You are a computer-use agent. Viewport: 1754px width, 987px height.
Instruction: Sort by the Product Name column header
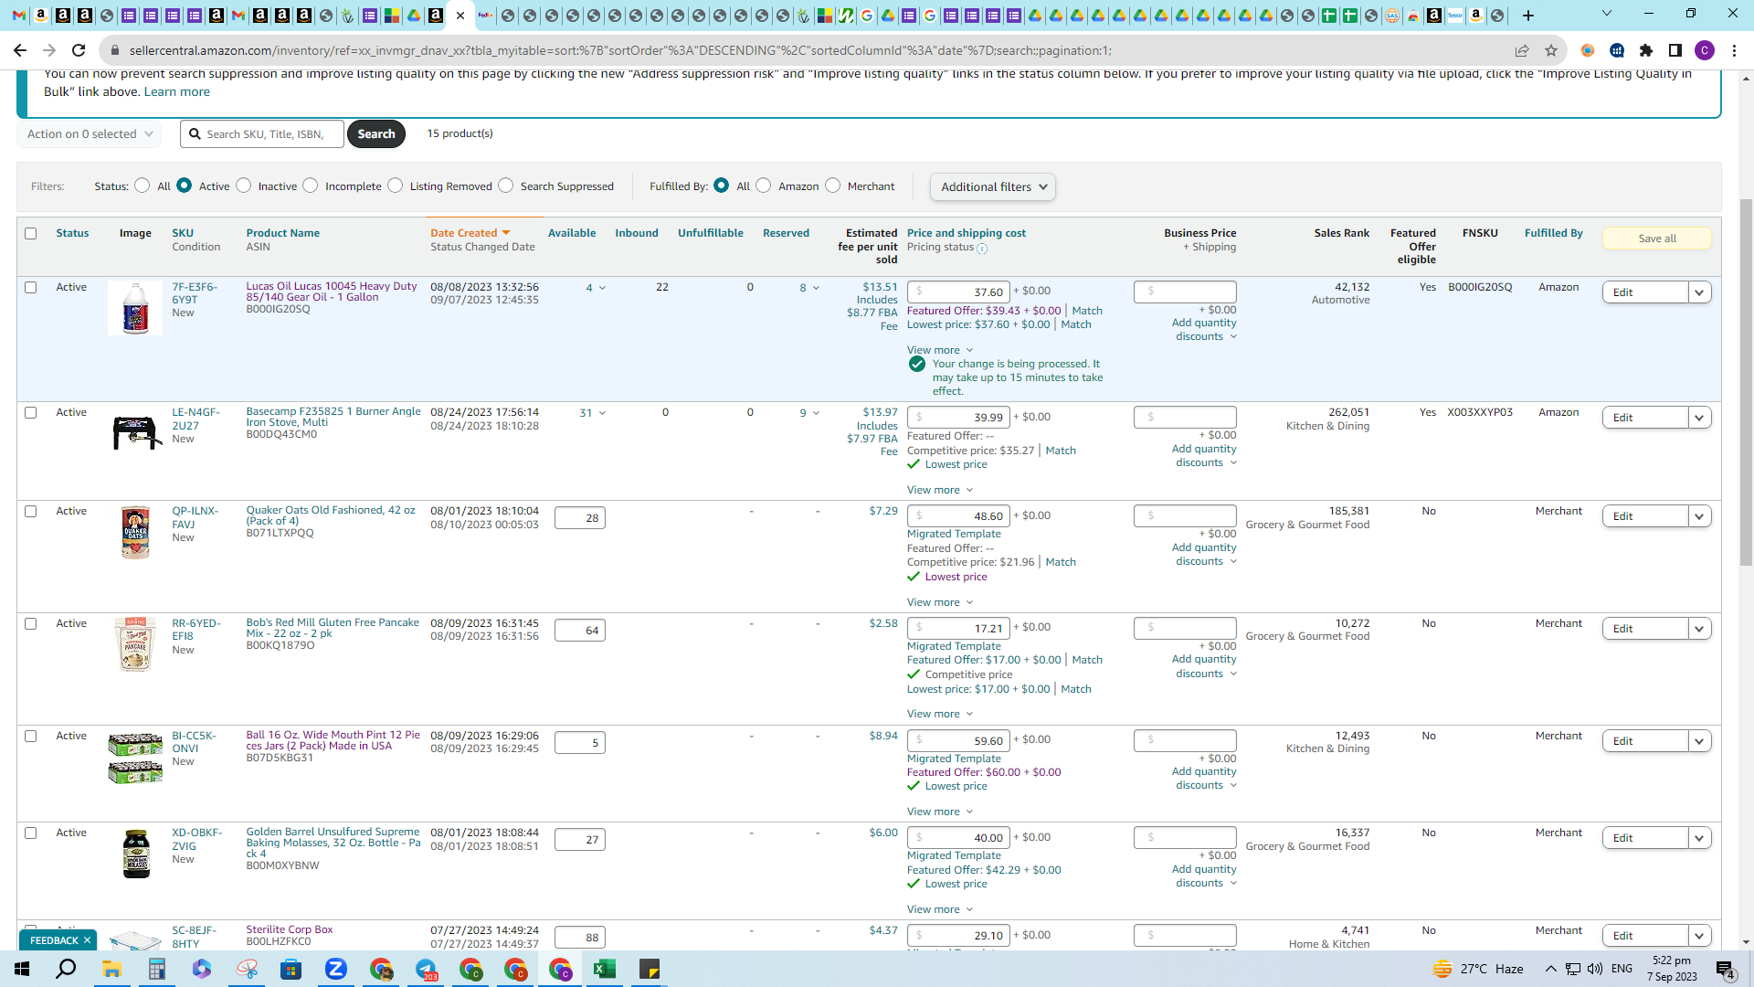[282, 233]
